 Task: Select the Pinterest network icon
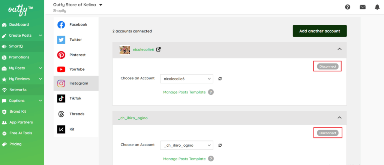coord(61,55)
